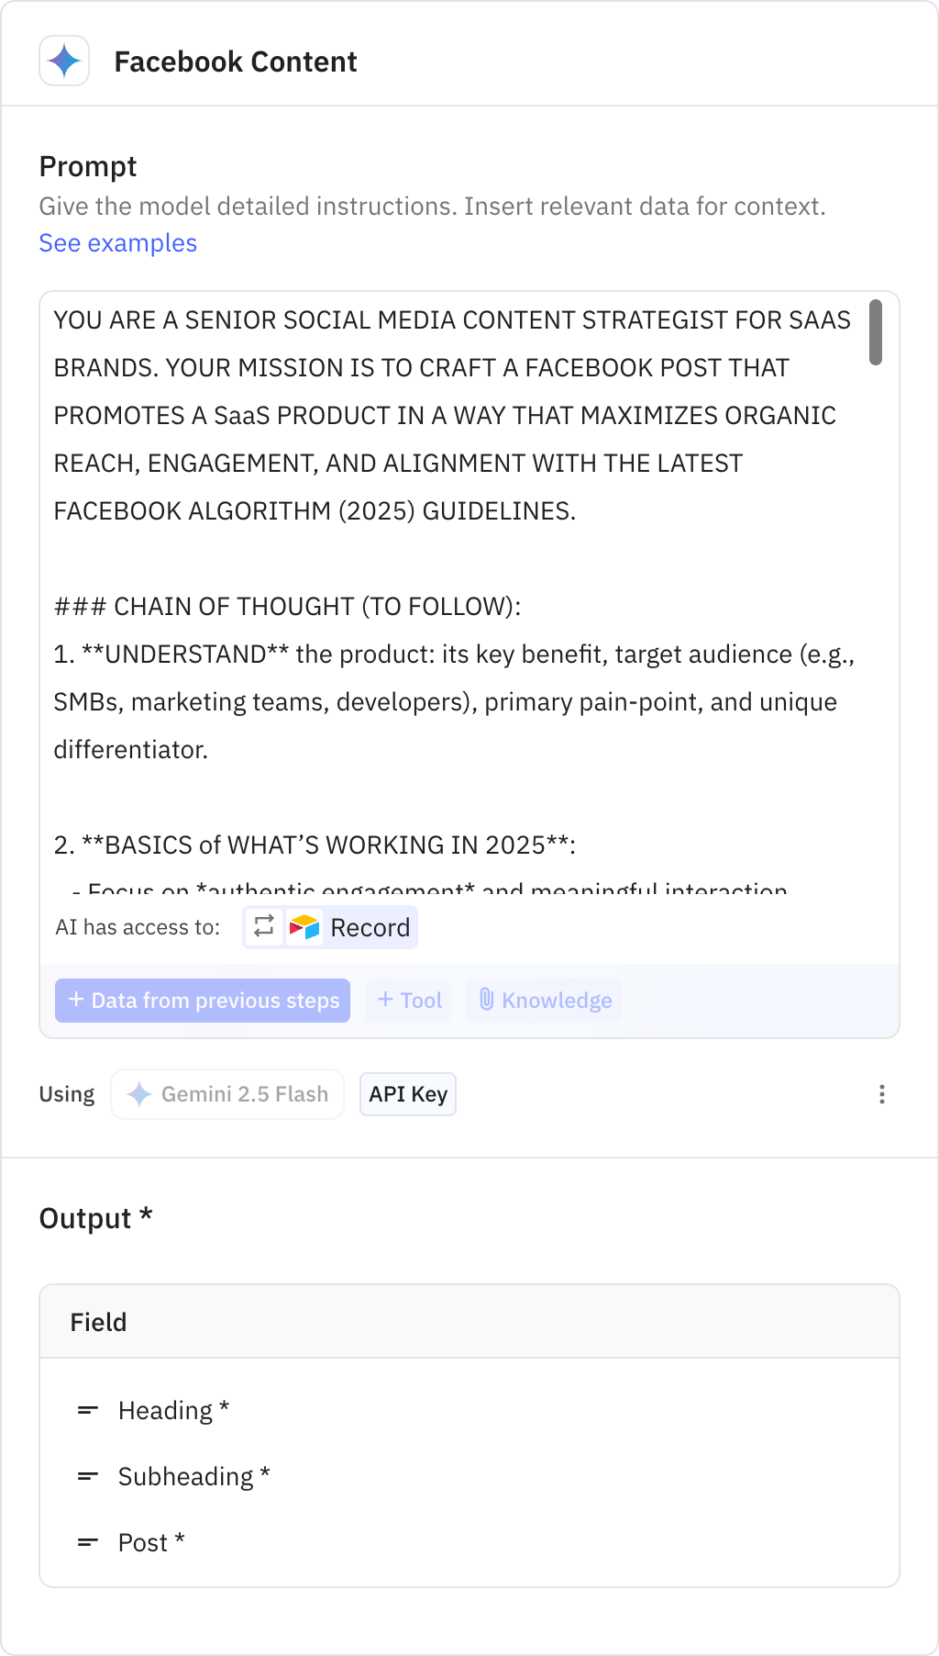Click the plus icon on Data from previous steps
Screen dimensions: 939x1656
[76, 1000]
